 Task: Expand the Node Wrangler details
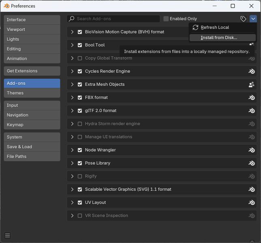click(x=72, y=150)
